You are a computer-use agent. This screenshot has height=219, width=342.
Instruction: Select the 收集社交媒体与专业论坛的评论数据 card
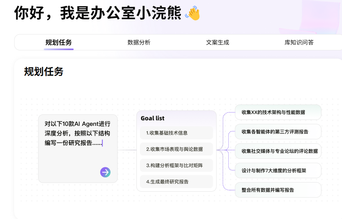pyautogui.click(x=278, y=151)
